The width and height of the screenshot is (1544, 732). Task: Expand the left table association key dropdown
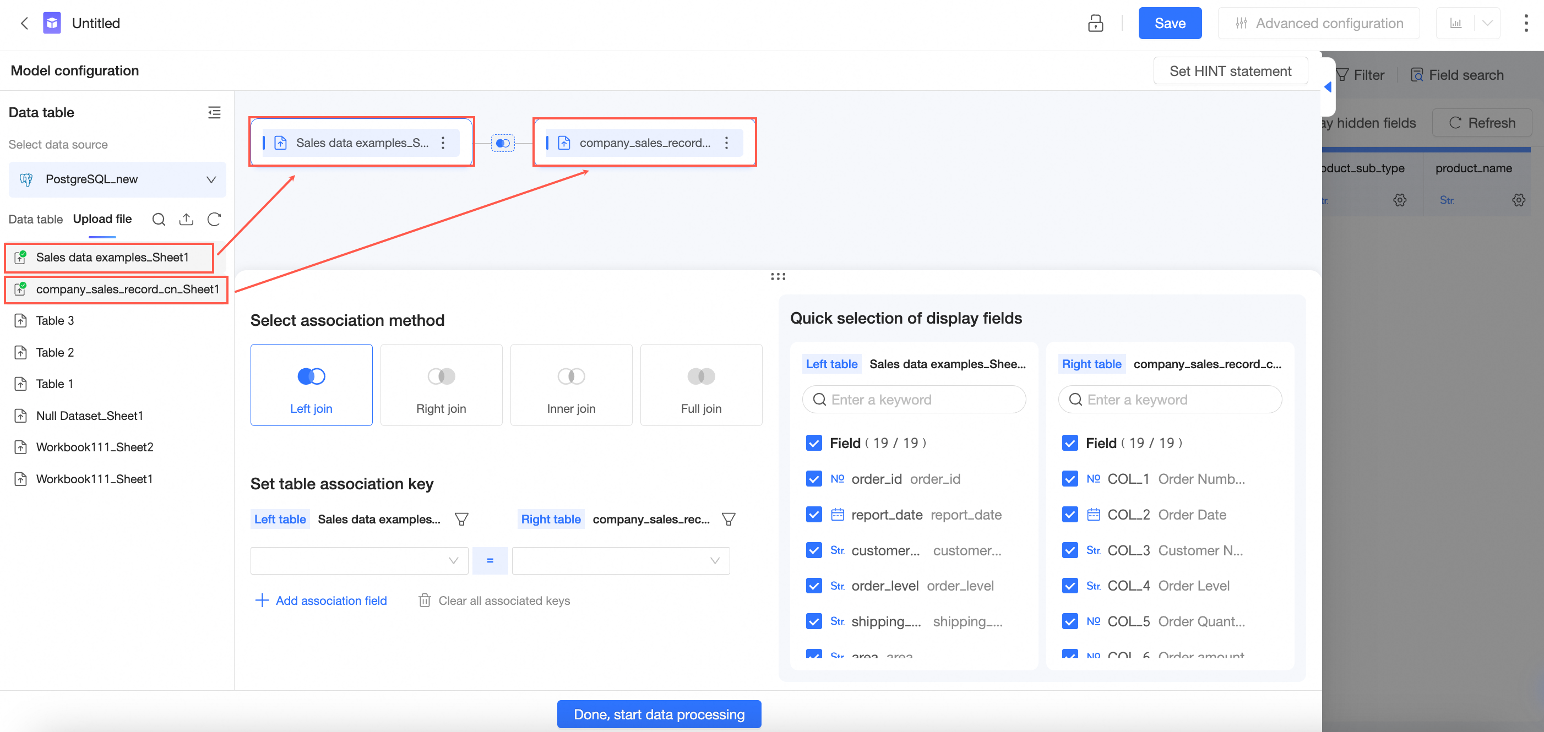pos(359,561)
